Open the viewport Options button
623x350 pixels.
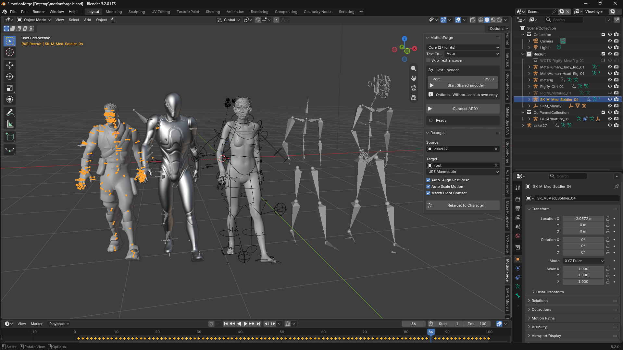pyautogui.click(x=499, y=29)
